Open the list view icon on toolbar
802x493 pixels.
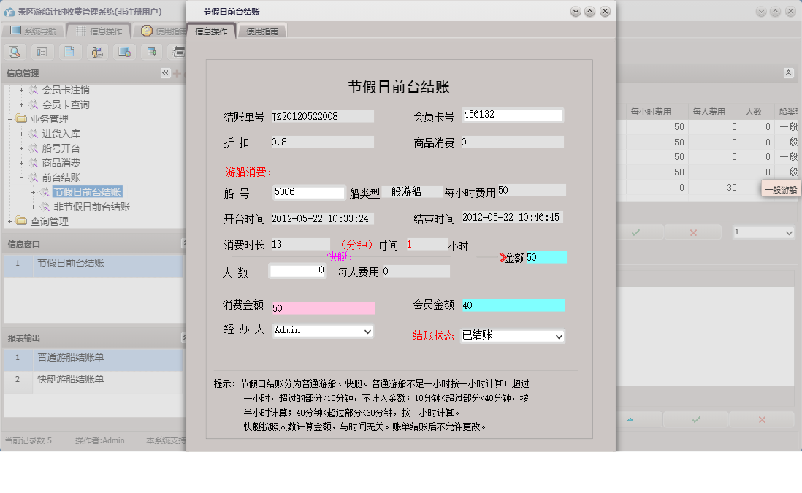click(42, 51)
